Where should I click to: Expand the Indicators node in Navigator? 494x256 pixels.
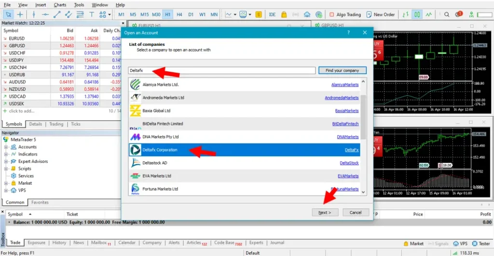click(6, 154)
